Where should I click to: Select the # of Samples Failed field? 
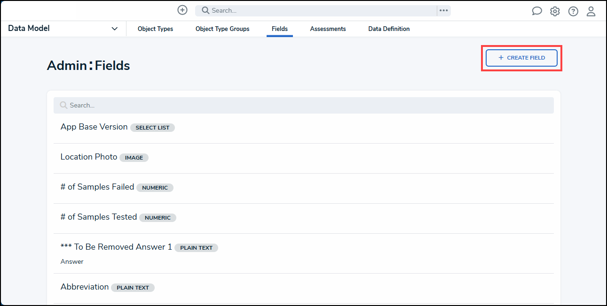click(97, 187)
